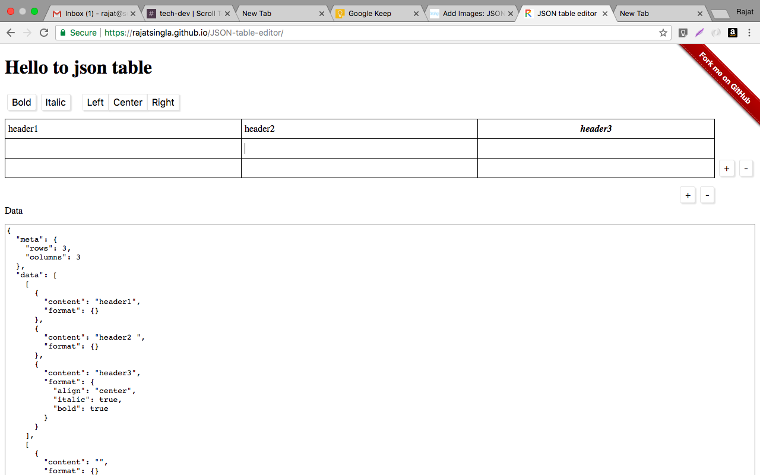This screenshot has height=475, width=760.
Task: Toggle Italic formatting
Action: [56, 102]
